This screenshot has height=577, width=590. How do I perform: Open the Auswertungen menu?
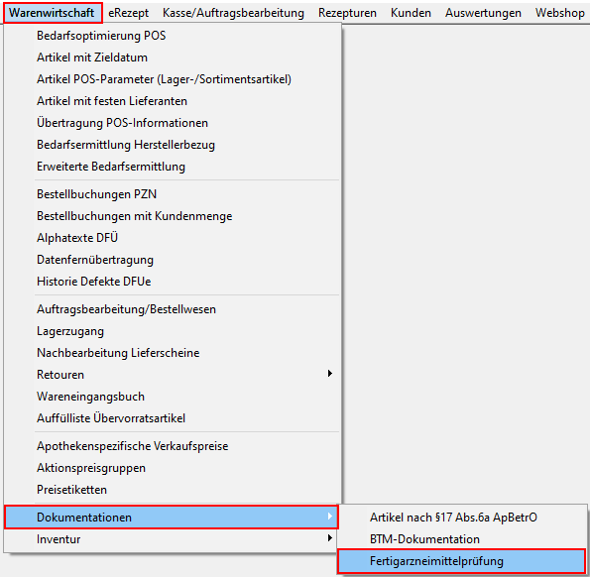click(483, 13)
